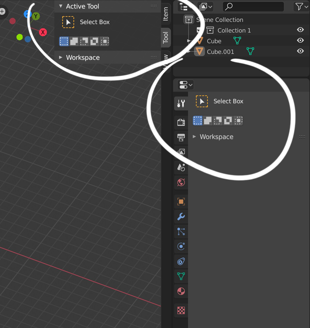Choose Invert selection mode in Properties editor
The image size is (310, 328).
pos(228,121)
